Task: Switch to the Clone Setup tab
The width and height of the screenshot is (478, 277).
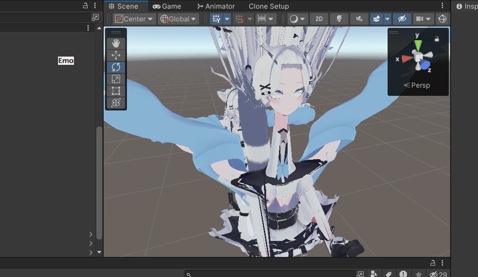Action: pyautogui.click(x=268, y=6)
